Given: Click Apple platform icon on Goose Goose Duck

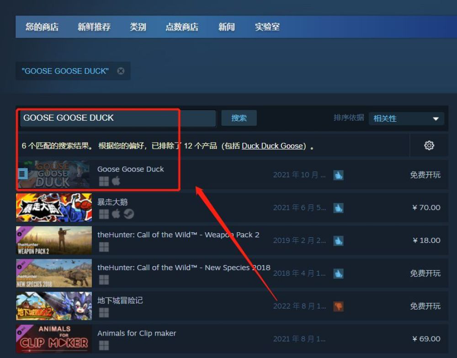Looking at the screenshot, I should click(x=116, y=181).
